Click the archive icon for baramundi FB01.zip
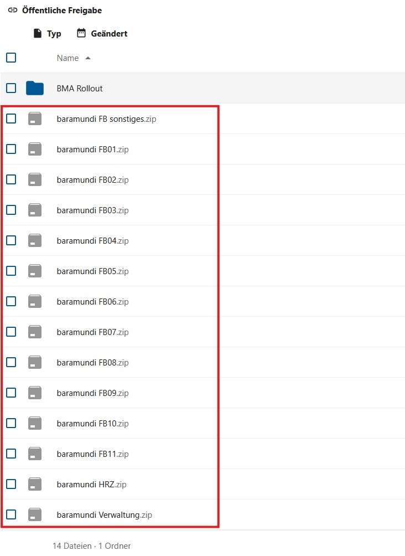Image resolution: width=405 pixels, height=556 pixels. coord(35,149)
